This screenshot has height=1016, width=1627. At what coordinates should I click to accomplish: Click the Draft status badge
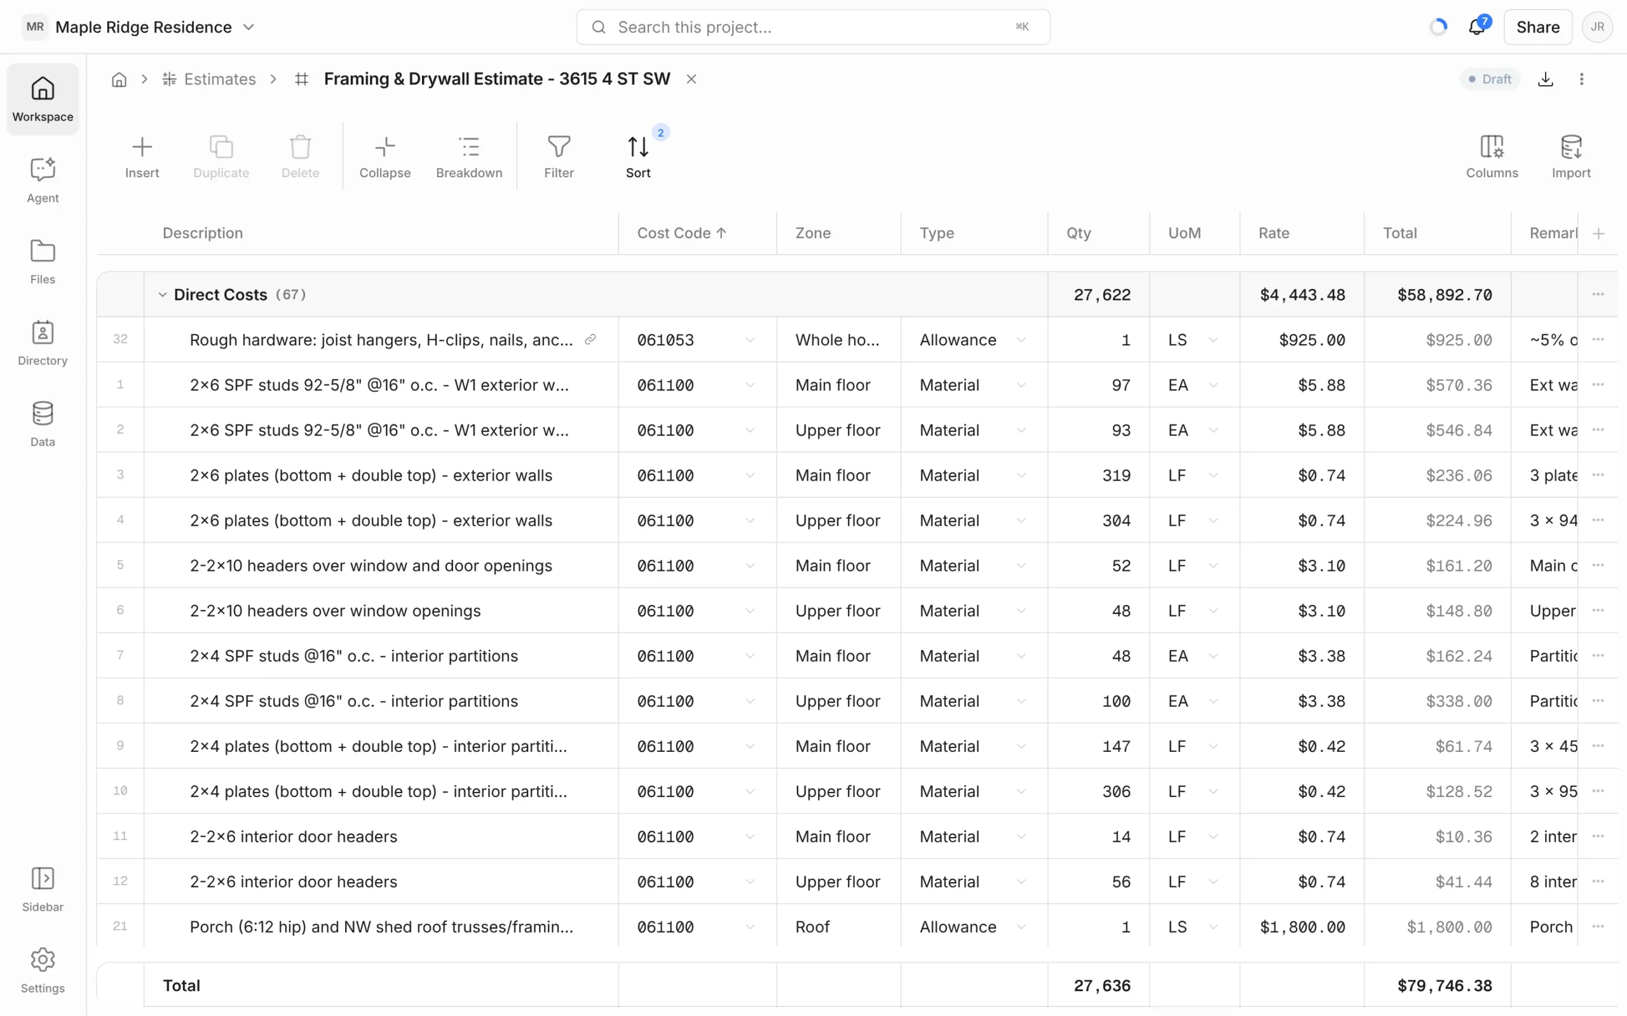coord(1490,79)
